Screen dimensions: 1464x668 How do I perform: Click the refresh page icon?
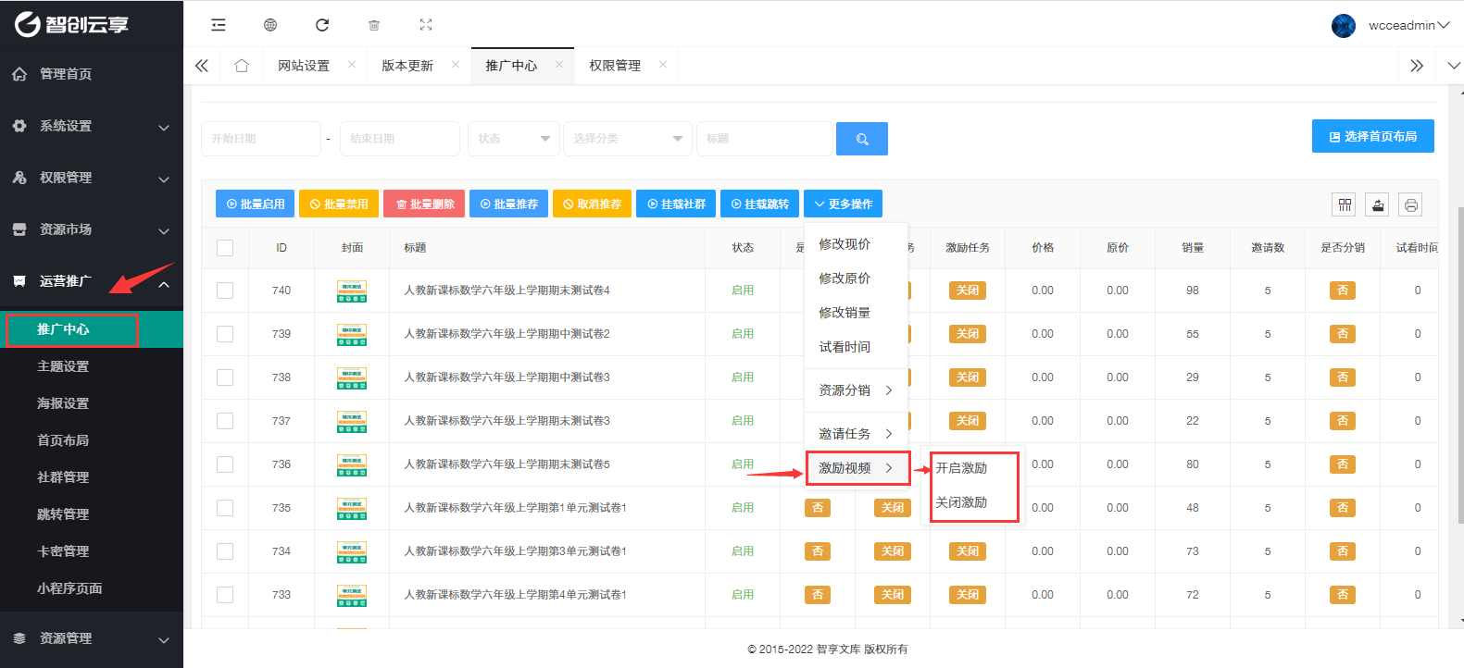pos(322,25)
